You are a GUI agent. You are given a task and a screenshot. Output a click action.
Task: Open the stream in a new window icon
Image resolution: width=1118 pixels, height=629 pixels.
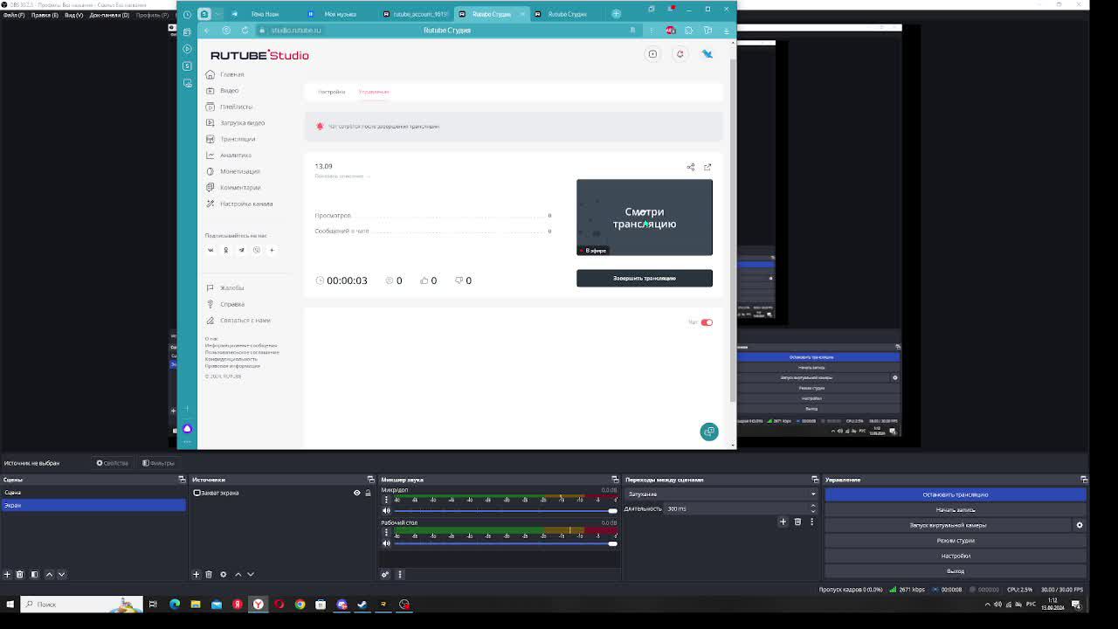click(x=707, y=167)
